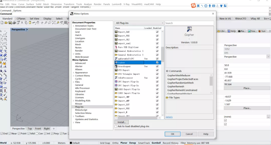Click the Save icon in the toolbar
271x145 pixels.
[x=10, y=23]
